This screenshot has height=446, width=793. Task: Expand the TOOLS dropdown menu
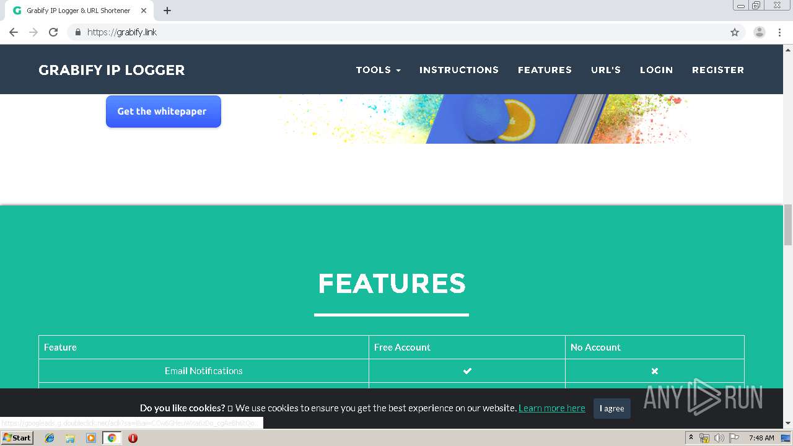click(378, 70)
